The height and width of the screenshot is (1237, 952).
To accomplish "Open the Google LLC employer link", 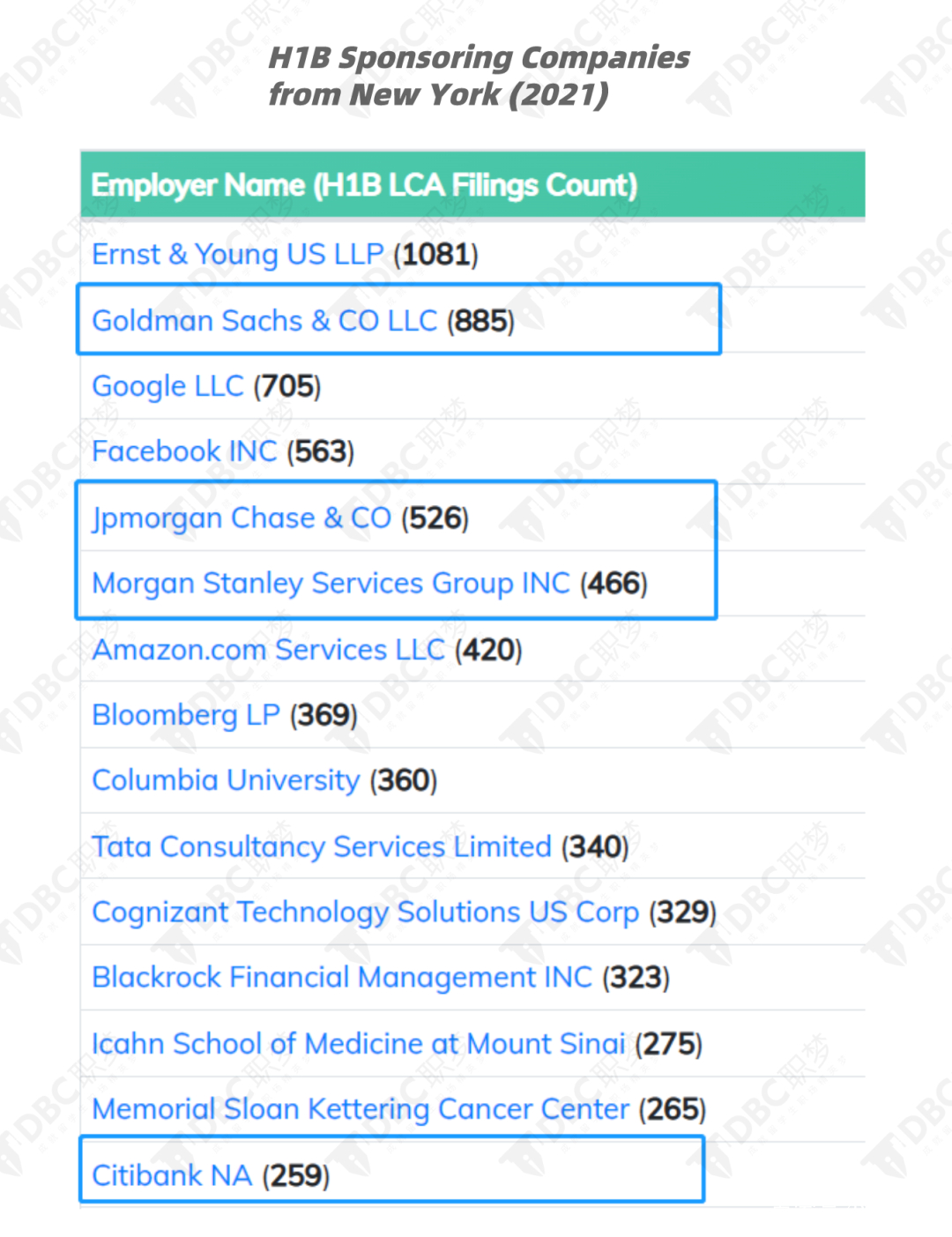I will pos(167,386).
